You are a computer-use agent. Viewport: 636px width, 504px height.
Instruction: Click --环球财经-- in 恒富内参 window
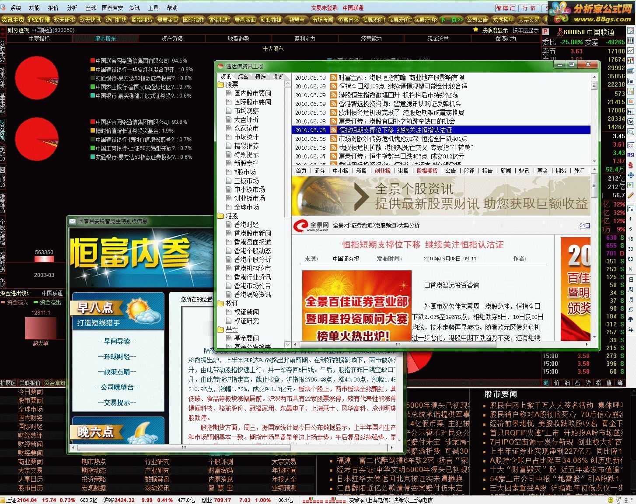[x=117, y=357]
